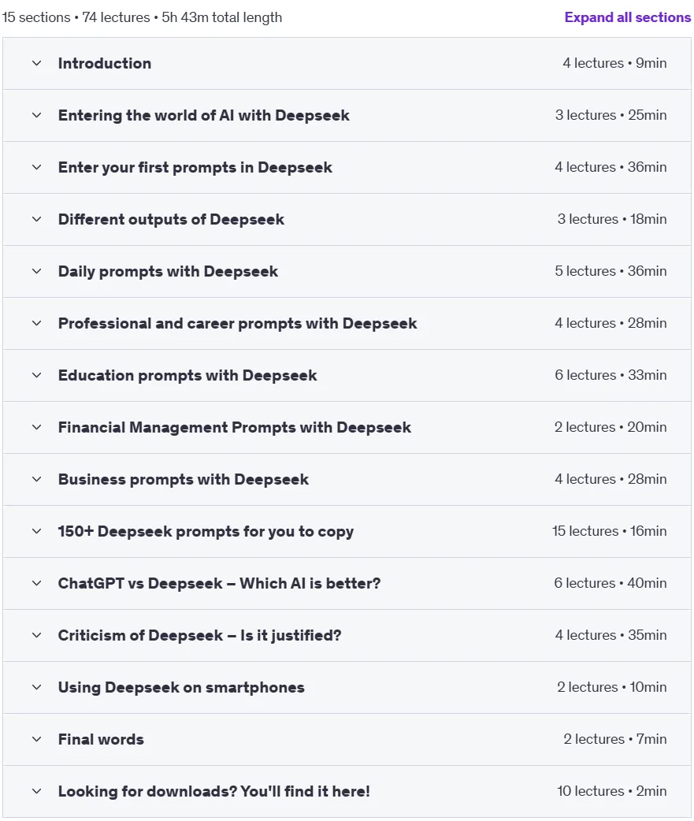
Task: Expand Entering the world of AI chevron
Action: [37, 115]
